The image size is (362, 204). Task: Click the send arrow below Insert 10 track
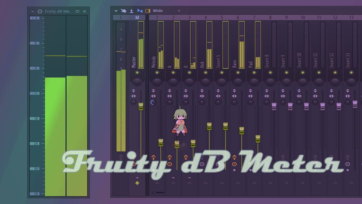pos(303,183)
